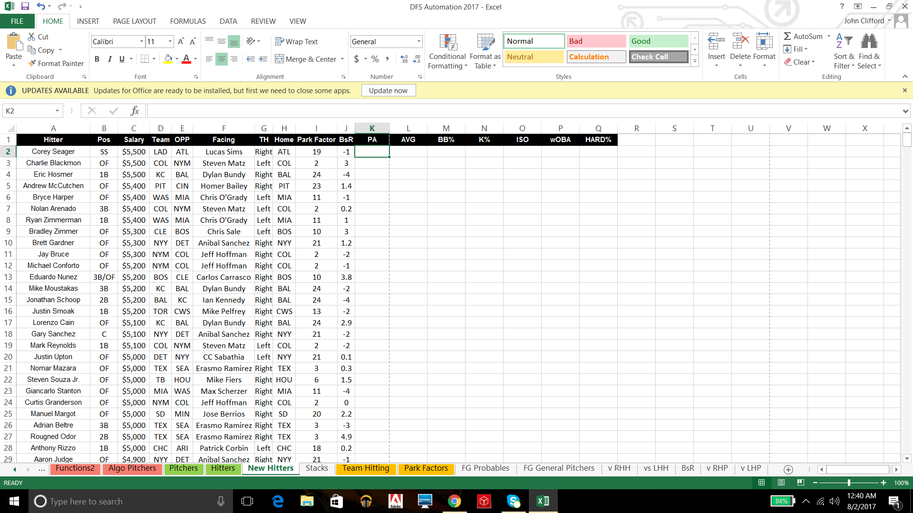The width and height of the screenshot is (913, 513).
Task: Open the Borders icon in the Font group
Action: (x=145, y=59)
